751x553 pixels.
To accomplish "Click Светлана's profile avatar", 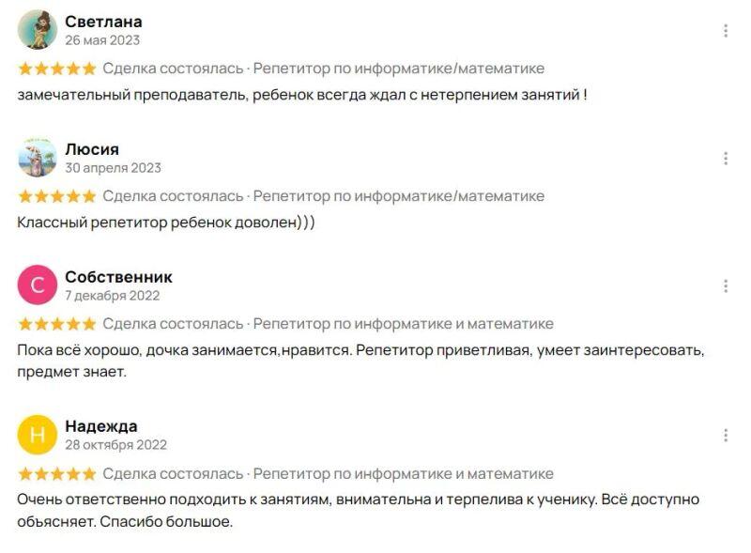I will (x=38, y=30).
